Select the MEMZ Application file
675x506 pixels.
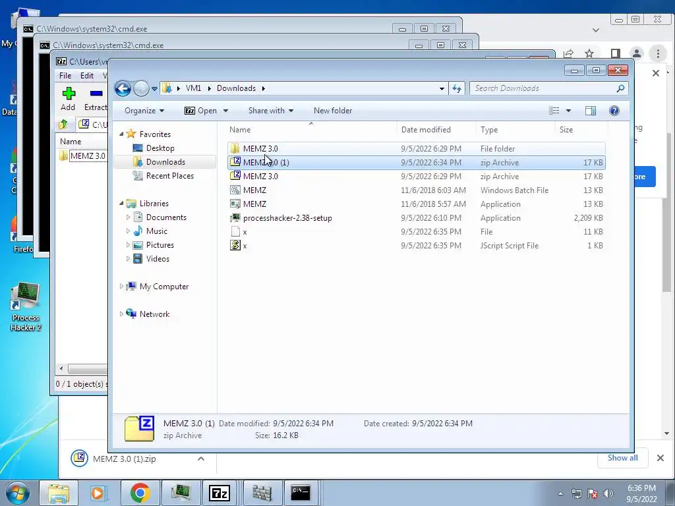(x=416, y=204)
